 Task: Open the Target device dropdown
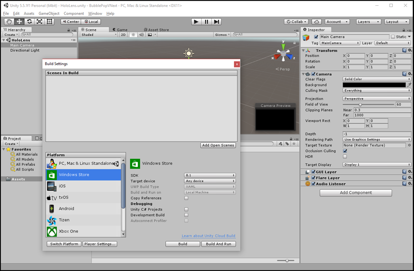pyautogui.click(x=210, y=181)
